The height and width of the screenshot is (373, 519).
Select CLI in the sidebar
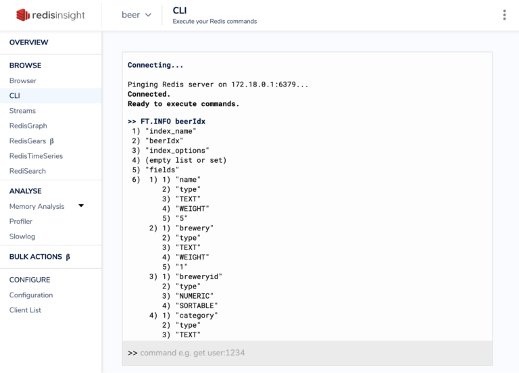tap(15, 96)
